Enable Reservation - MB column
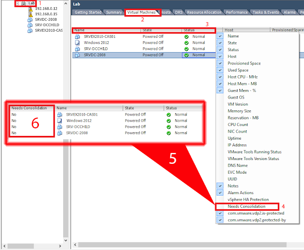 (257, 117)
